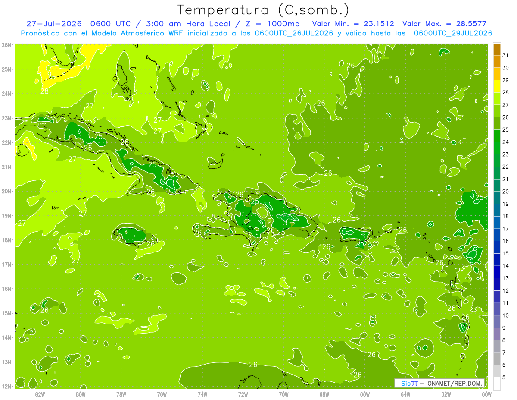Click the "18N" latitude axis label

[x=6, y=240]
